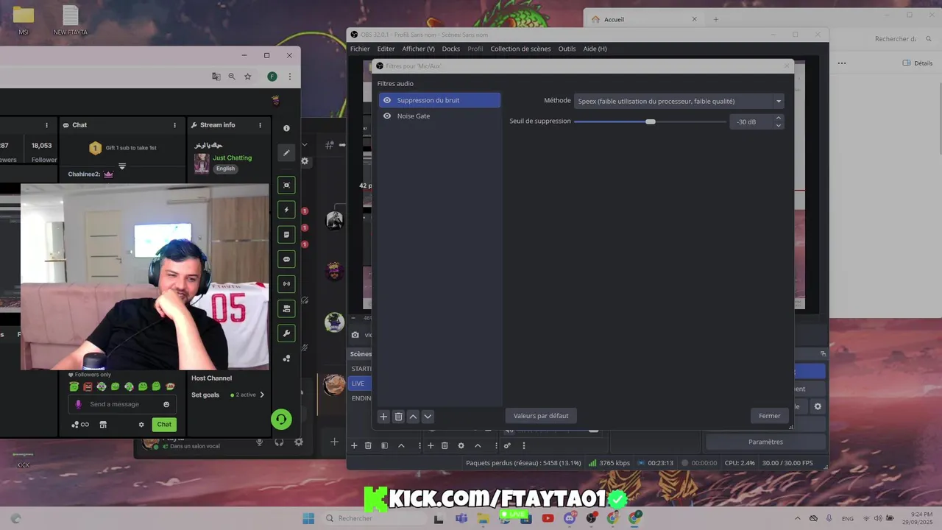The width and height of the screenshot is (942, 530).
Task: Move selected filter up in filter dialog
Action: pos(413,416)
